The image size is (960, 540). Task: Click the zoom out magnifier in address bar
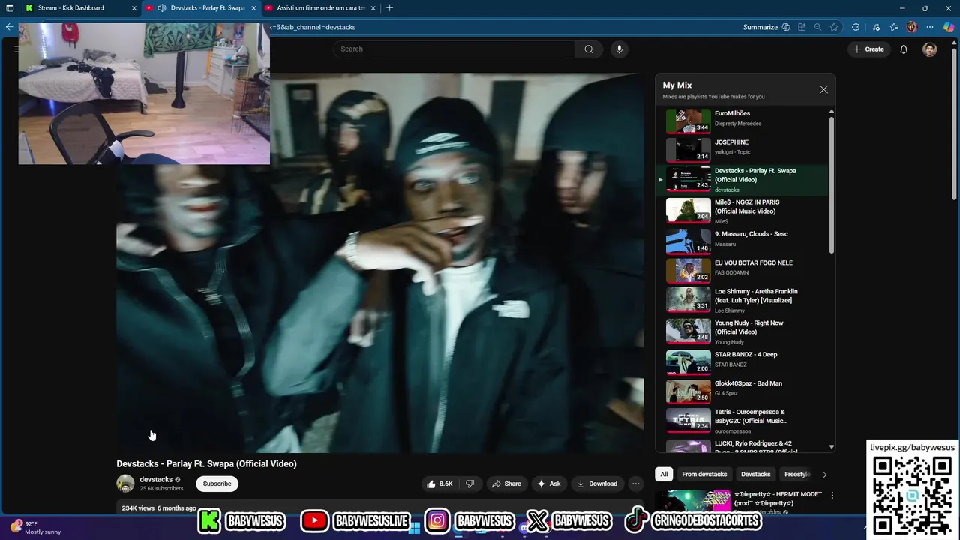[x=817, y=27]
